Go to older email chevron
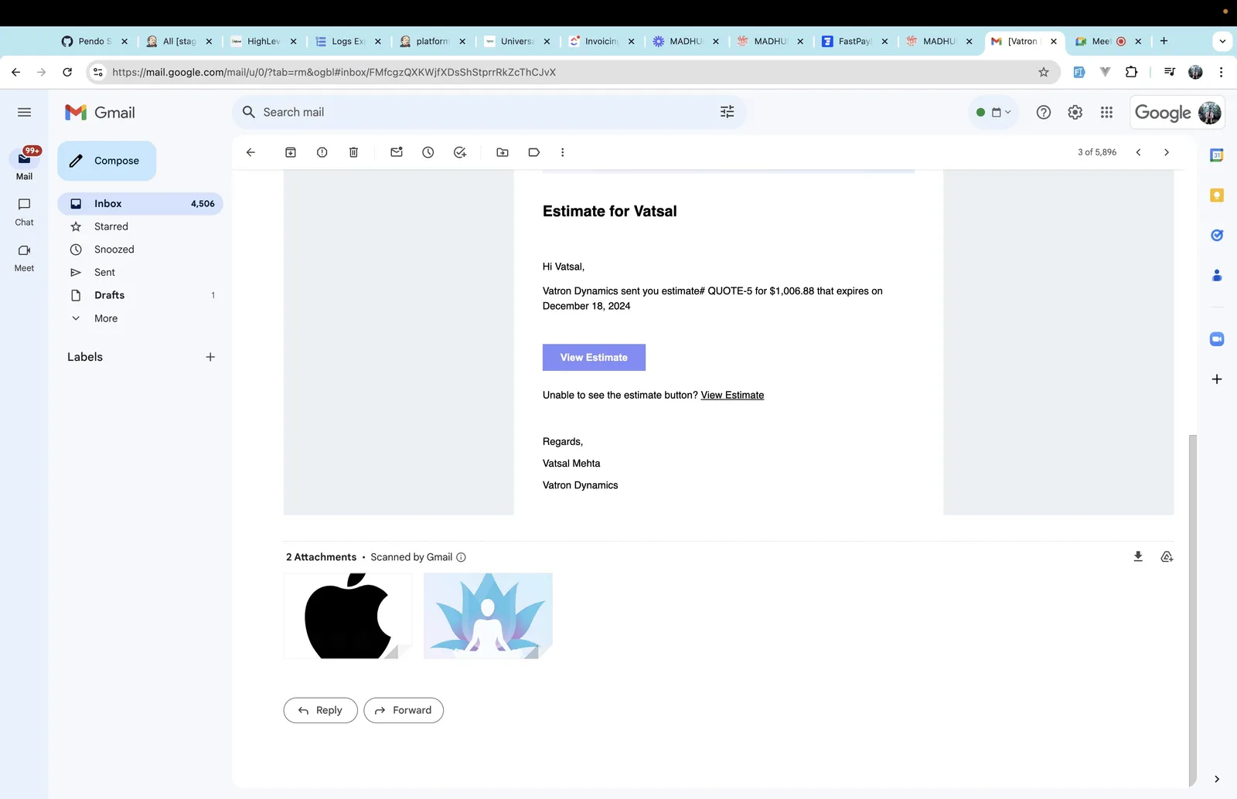The height and width of the screenshot is (799, 1237). 1167,153
